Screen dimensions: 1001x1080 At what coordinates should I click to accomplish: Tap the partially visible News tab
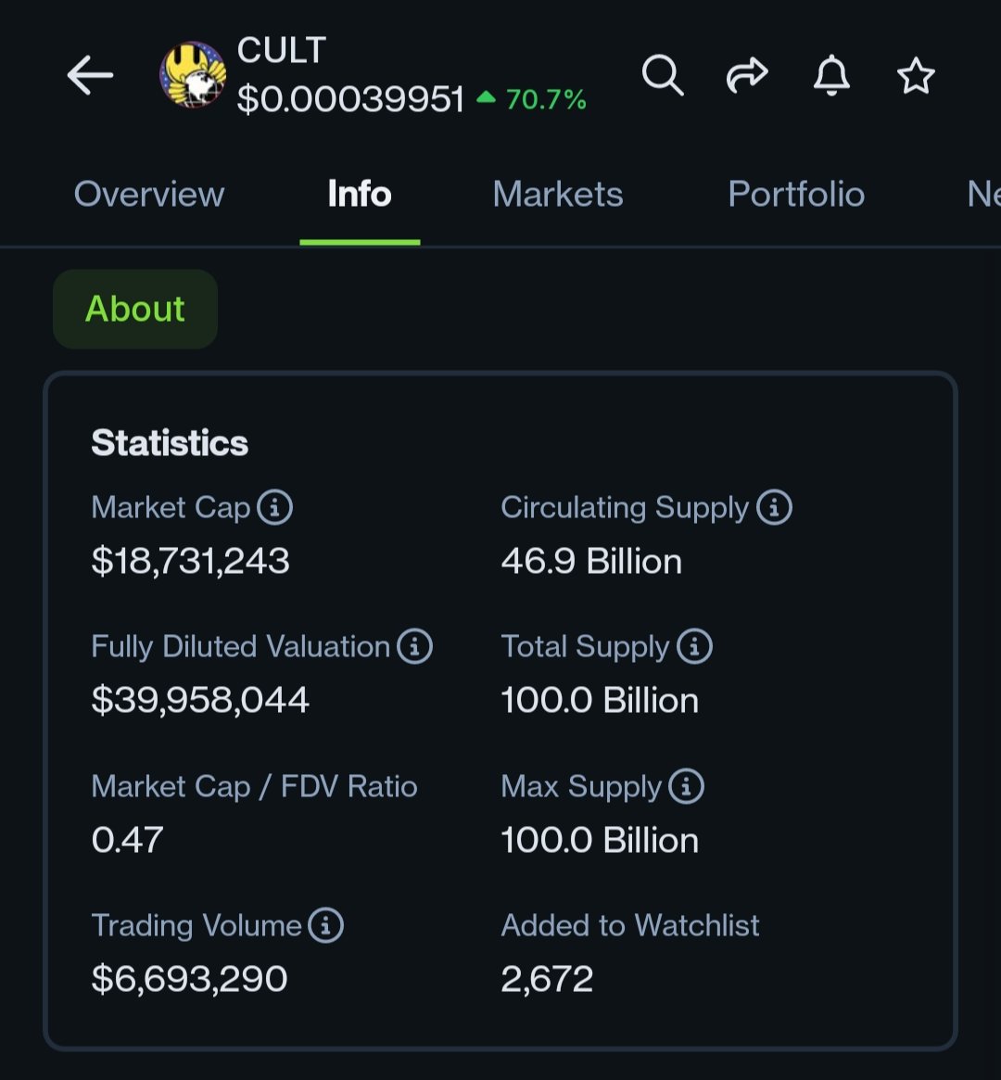[x=982, y=194]
